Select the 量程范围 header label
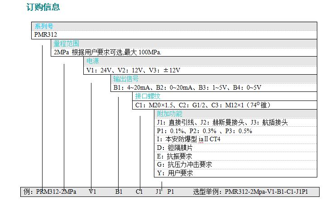Image resolution: width=325 pixels, height=201 pixels. 66,43
